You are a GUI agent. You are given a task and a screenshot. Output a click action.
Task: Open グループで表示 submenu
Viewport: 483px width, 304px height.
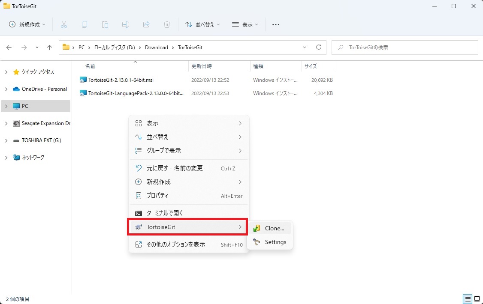pos(188,151)
